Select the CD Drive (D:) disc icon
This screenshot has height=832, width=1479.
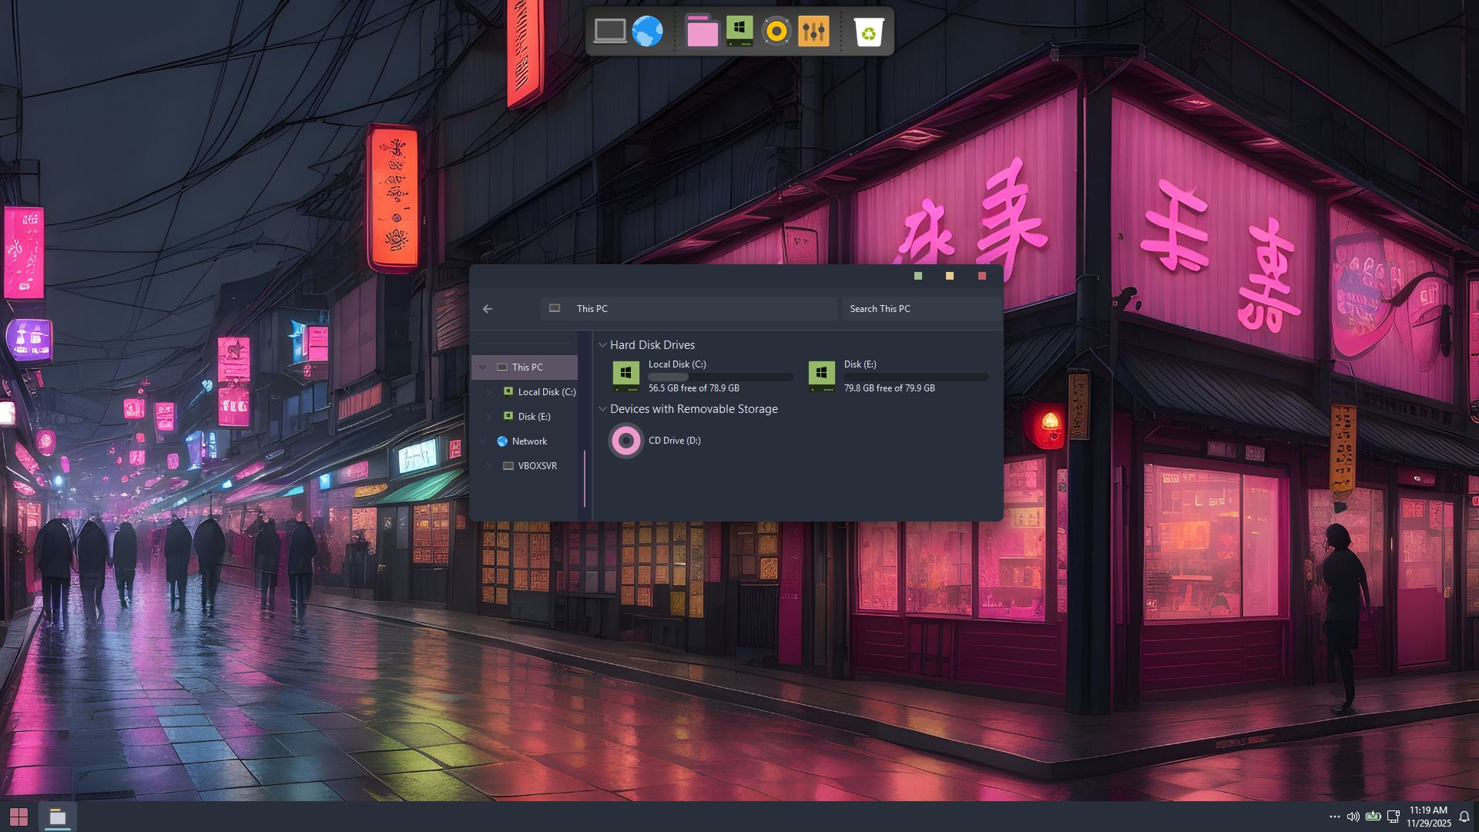coord(625,441)
